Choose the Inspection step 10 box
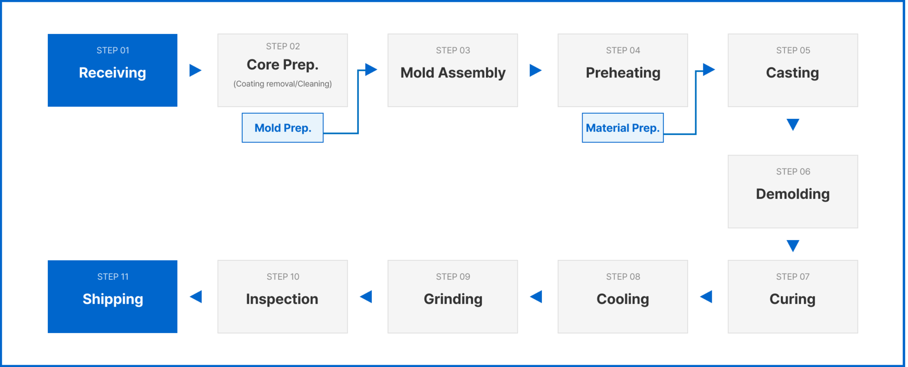Screen dimensions: 908x367 point(283,297)
